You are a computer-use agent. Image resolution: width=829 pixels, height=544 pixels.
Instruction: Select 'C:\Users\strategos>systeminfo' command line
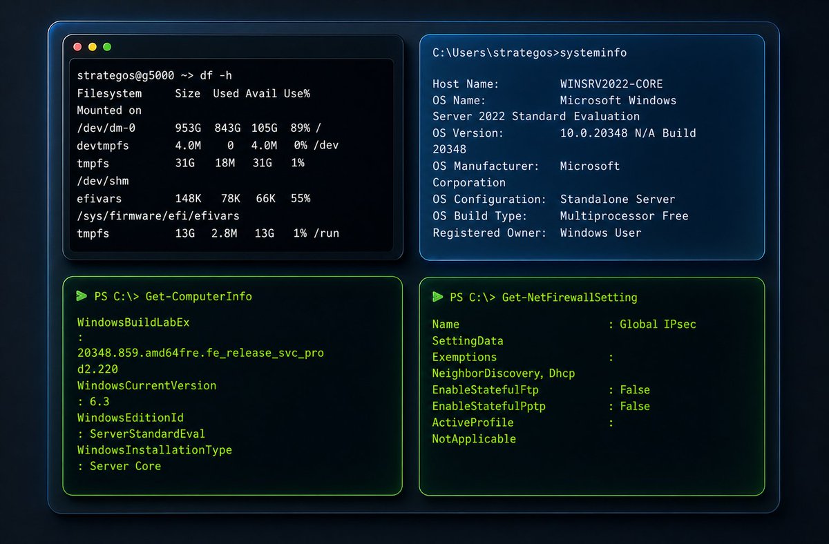click(529, 52)
